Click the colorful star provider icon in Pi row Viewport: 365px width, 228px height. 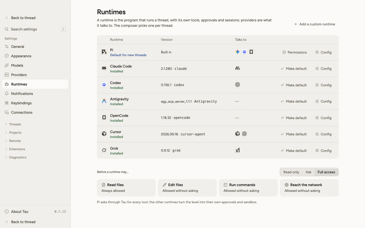(x=237, y=52)
